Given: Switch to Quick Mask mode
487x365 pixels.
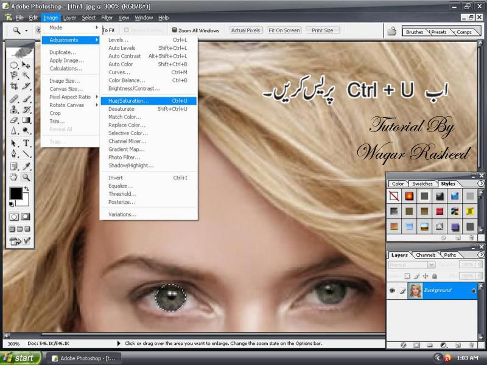Looking at the screenshot, I should [26, 217].
